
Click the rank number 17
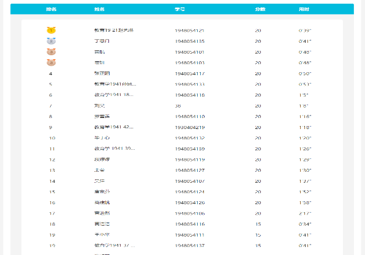point(52,213)
